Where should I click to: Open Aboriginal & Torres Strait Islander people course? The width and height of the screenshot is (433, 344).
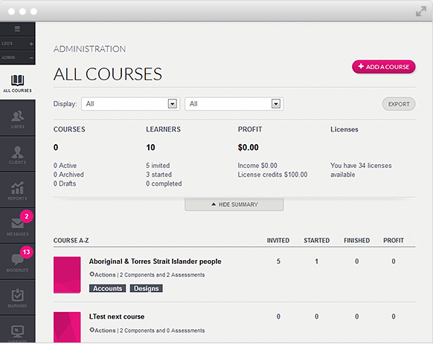pyautogui.click(x=155, y=262)
